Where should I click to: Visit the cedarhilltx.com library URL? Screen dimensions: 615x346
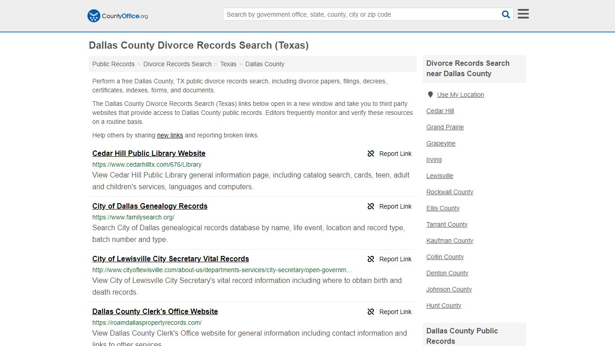pyautogui.click(x=147, y=164)
